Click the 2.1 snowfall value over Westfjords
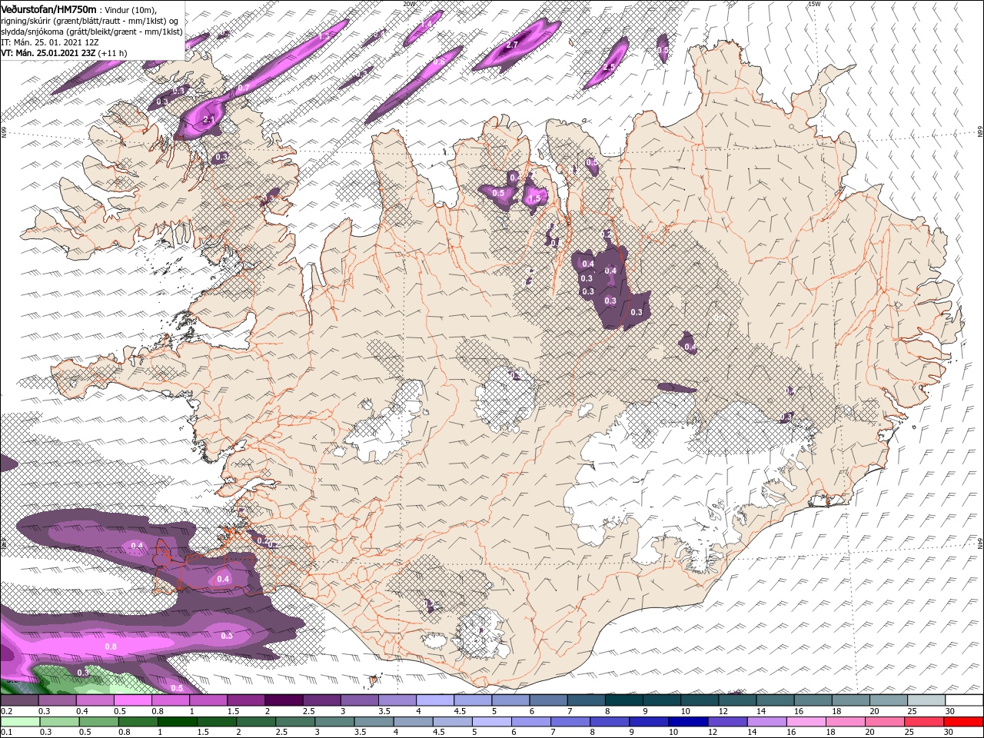Screen dimensions: 984x738 209,120
